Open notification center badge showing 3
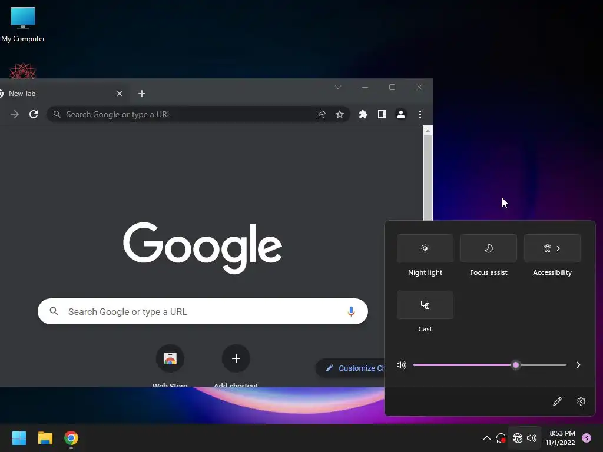 click(586, 438)
